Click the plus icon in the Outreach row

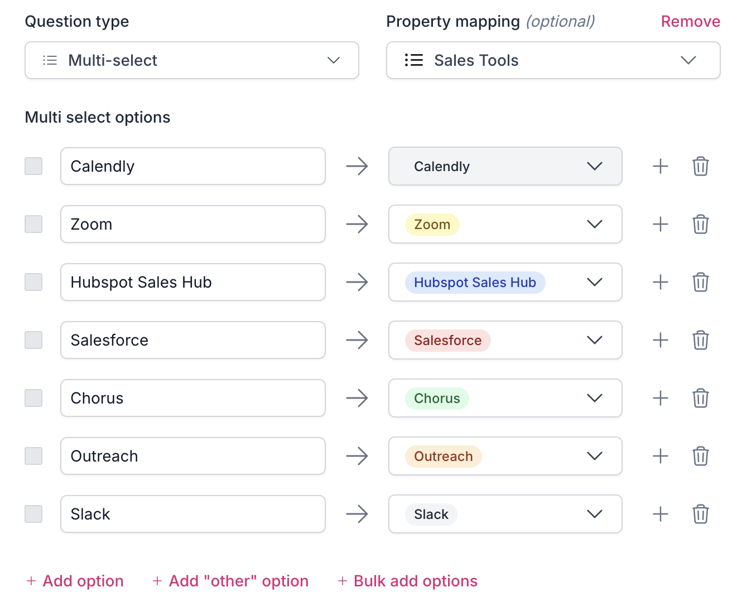click(x=661, y=456)
